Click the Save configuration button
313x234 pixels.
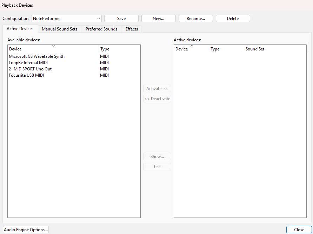point(121,19)
